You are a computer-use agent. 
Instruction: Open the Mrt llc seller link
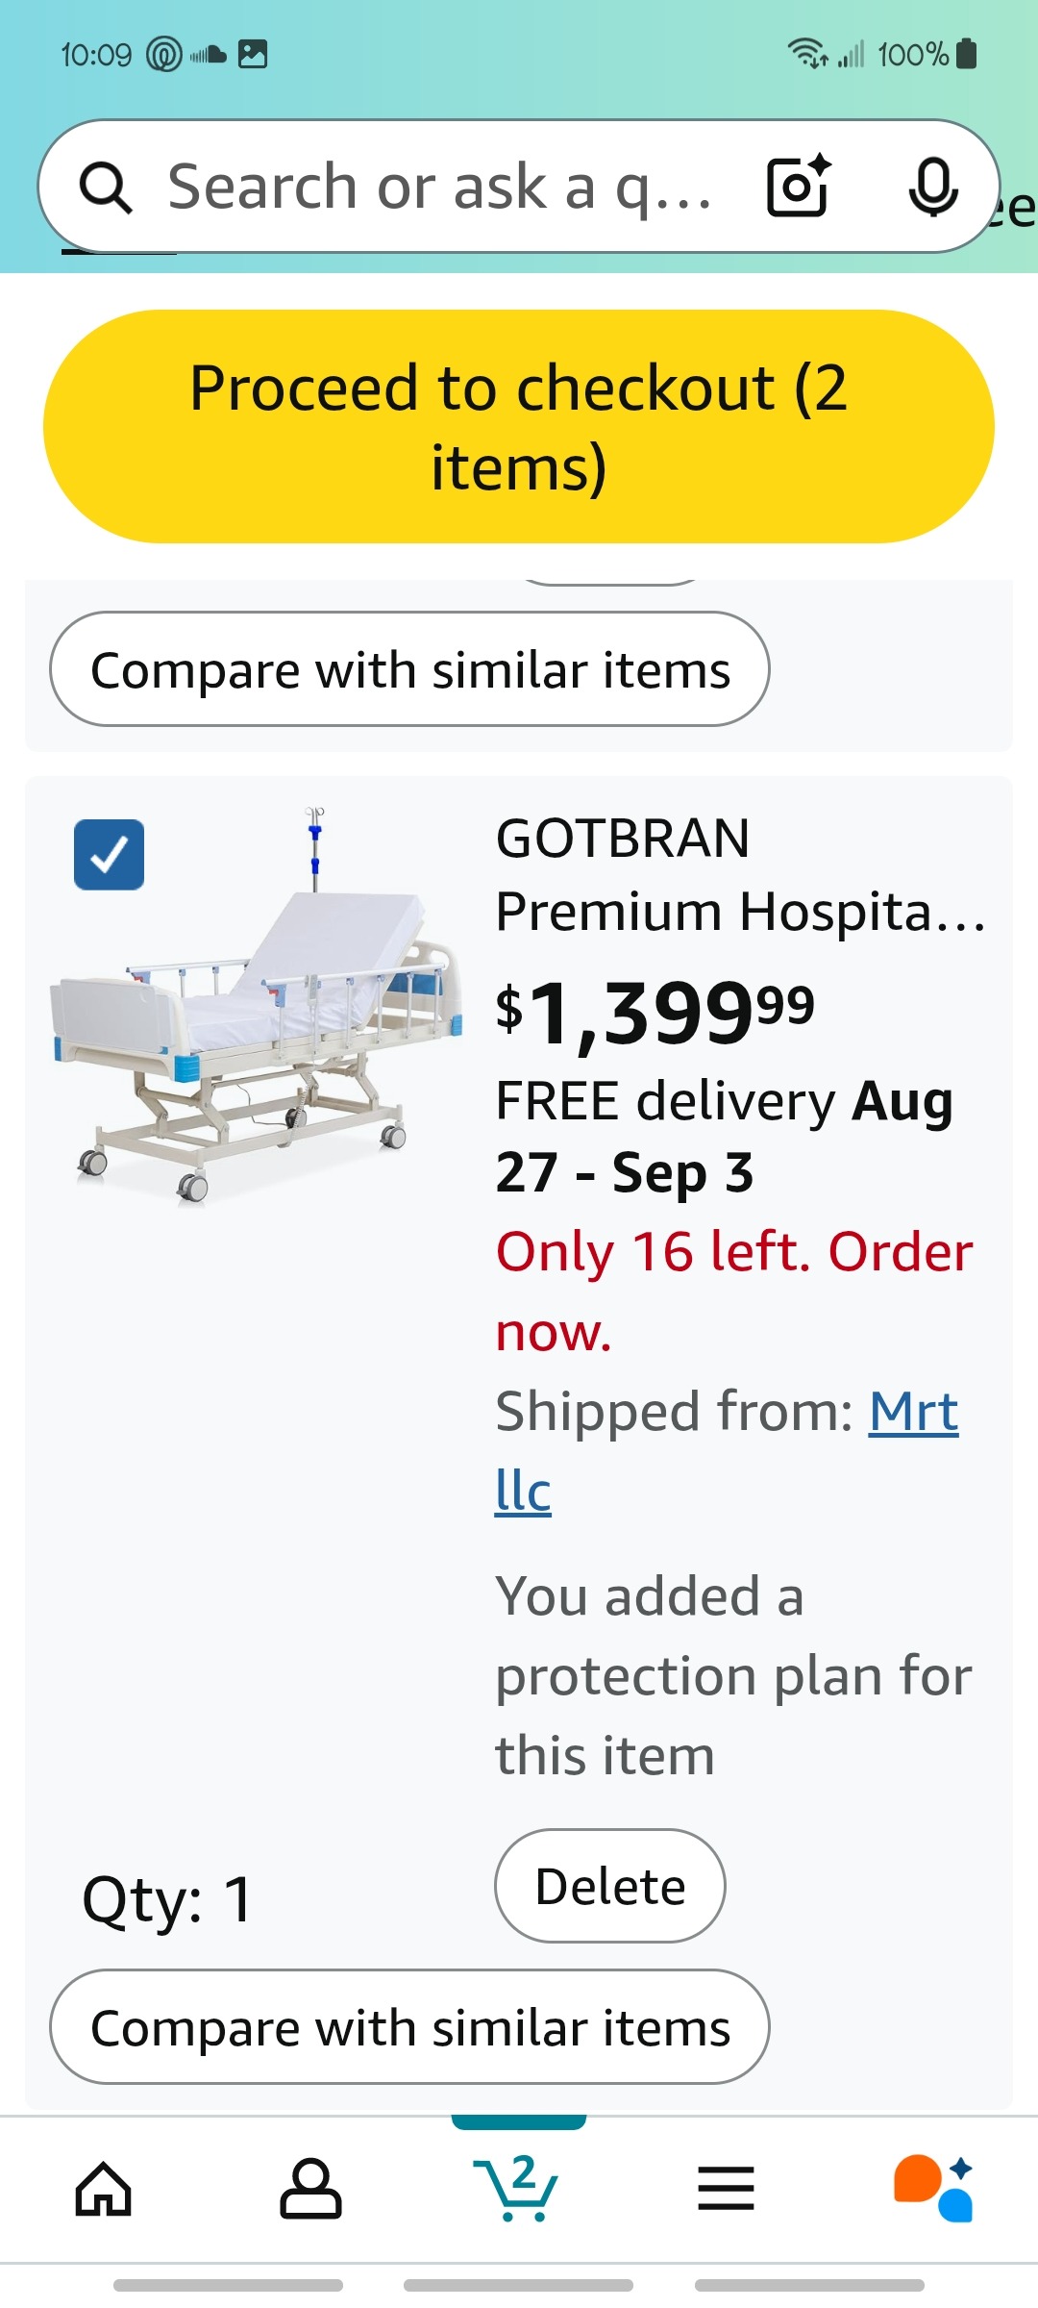(x=913, y=1413)
